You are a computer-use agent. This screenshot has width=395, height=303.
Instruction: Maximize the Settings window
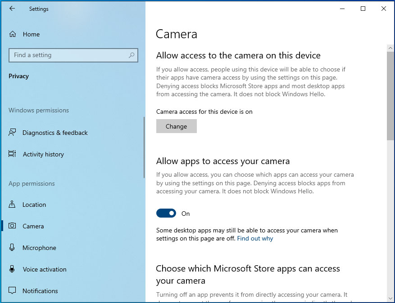click(x=363, y=9)
